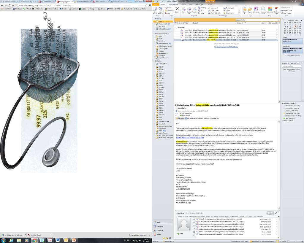Click Try searching again in All Mail Items
The image size is (304, 243).
(x=226, y=47)
